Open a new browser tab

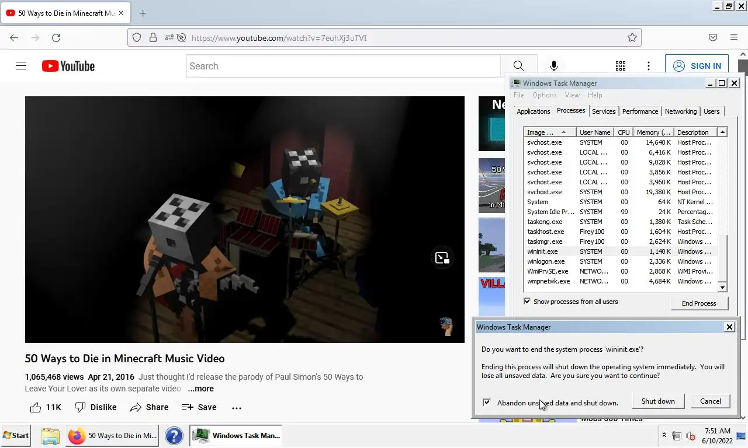(x=143, y=13)
